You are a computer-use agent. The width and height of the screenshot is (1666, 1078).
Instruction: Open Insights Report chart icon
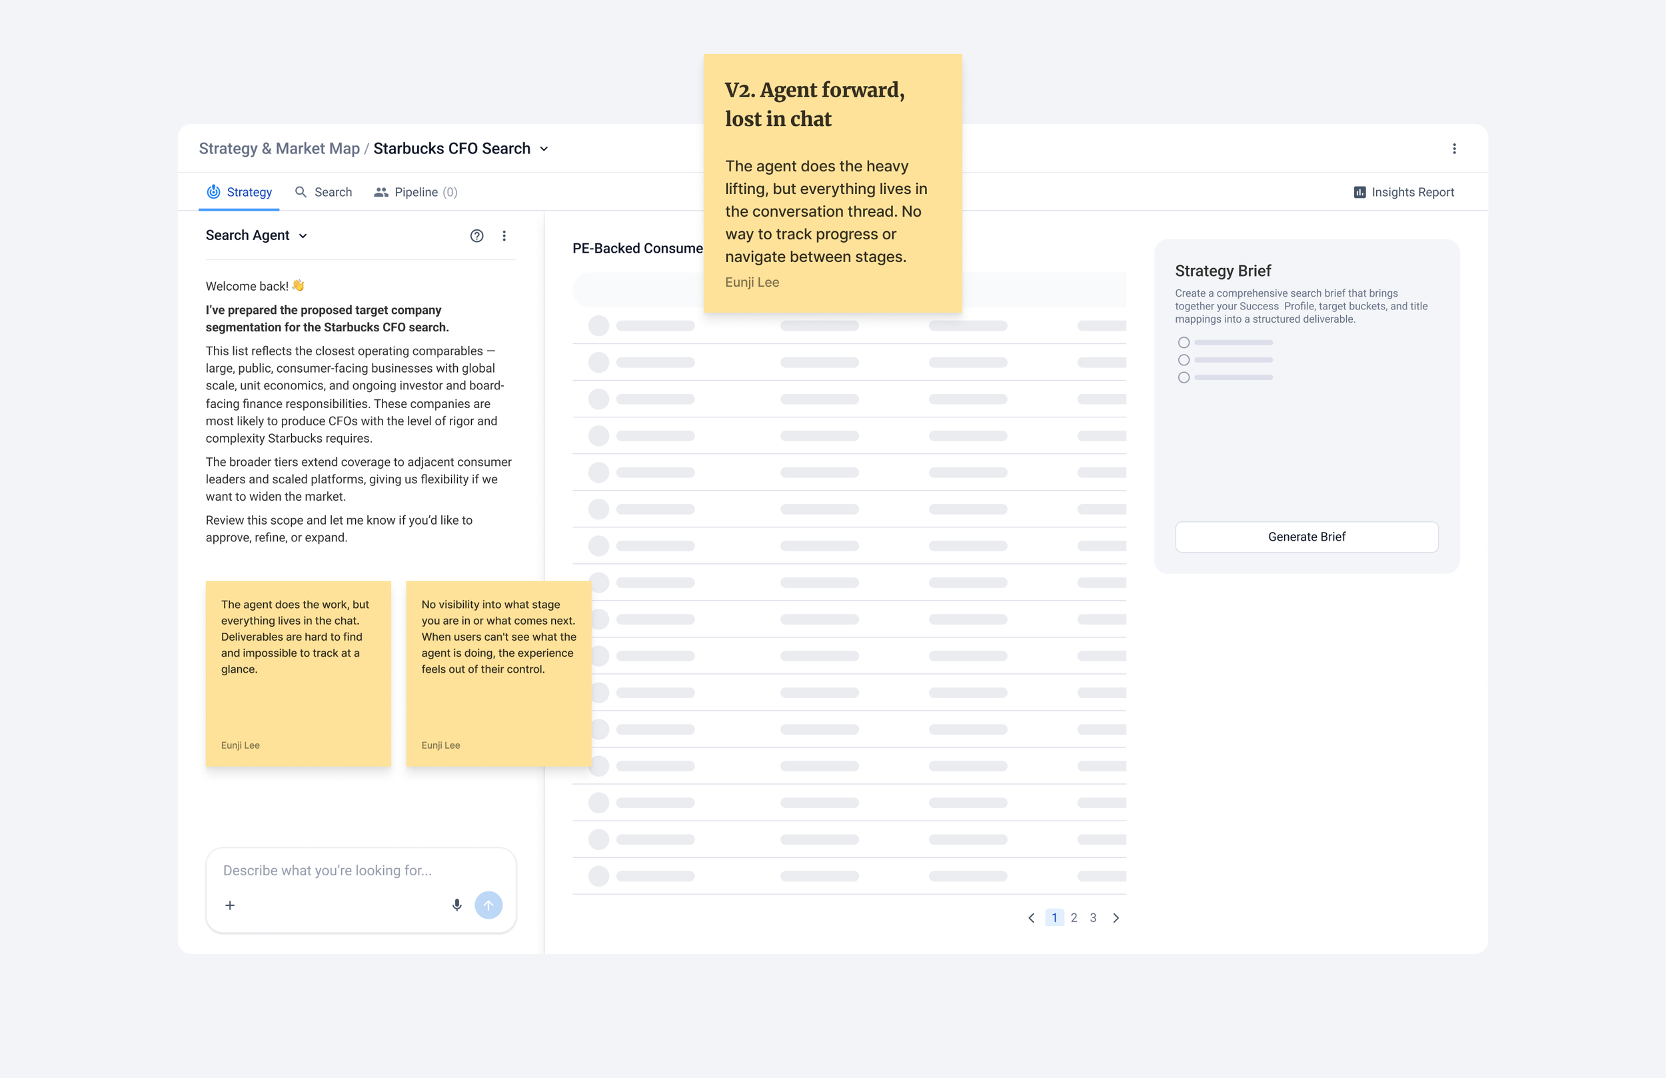[x=1359, y=193]
